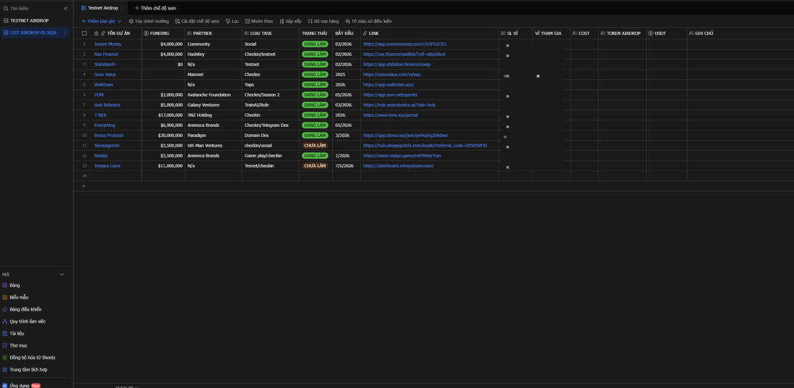Click the FUNDING column header

pyautogui.click(x=163, y=33)
